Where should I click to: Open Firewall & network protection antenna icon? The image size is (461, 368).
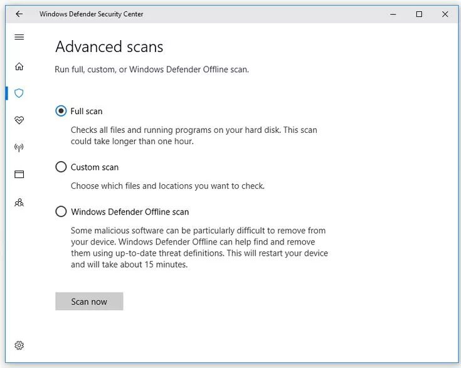[19, 147]
